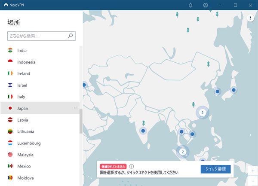Screen dimensions: 258x186
Task: Click the India flag icon
Action: click(x=10, y=50)
